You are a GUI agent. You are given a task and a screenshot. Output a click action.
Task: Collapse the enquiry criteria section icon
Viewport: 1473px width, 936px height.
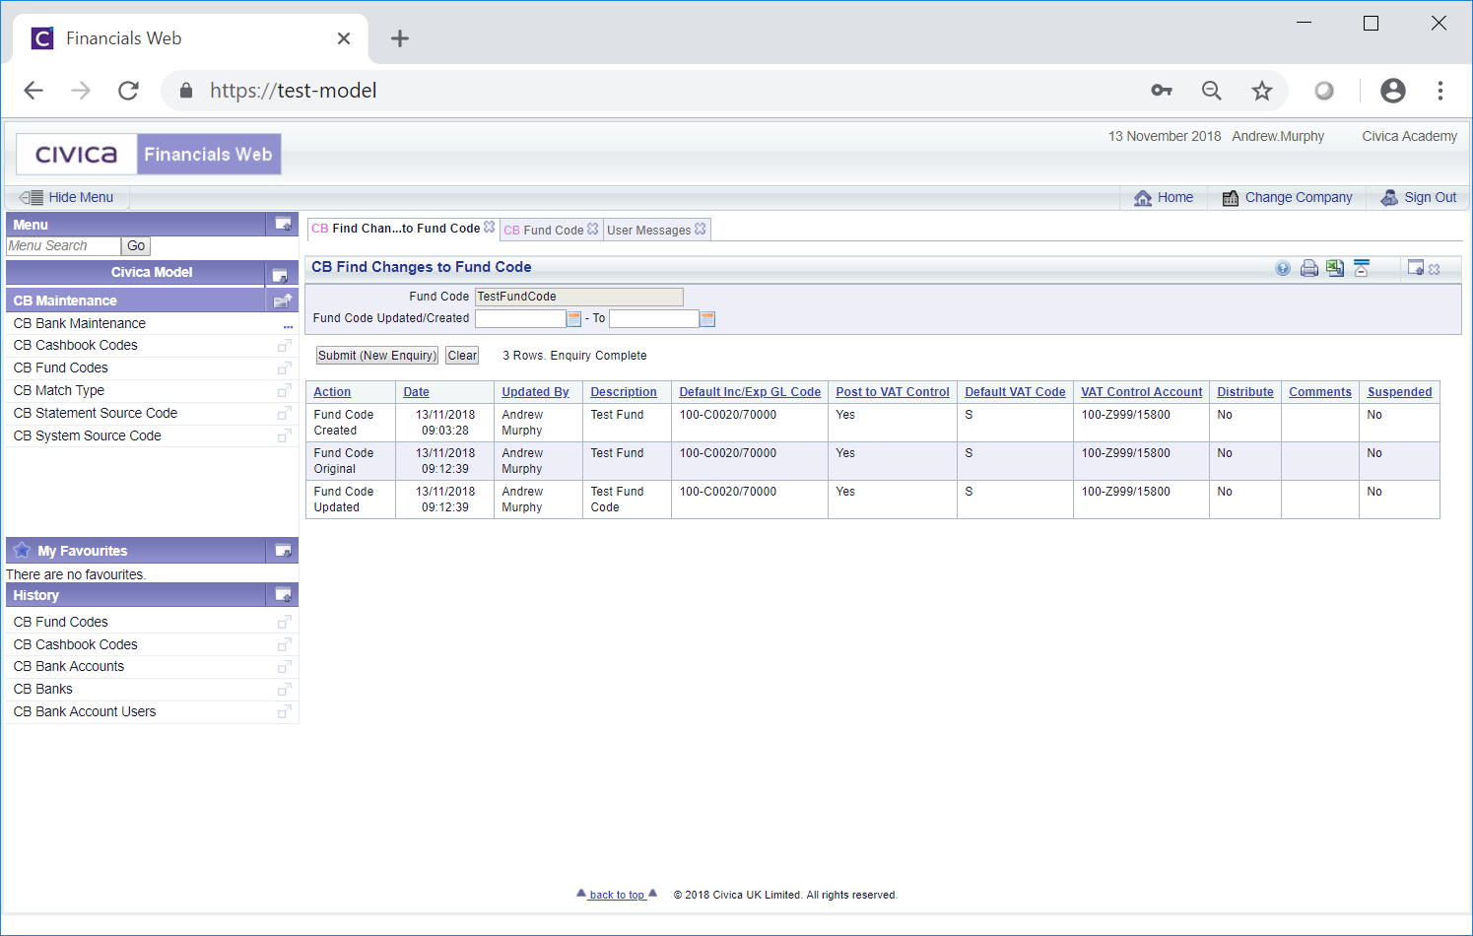click(1362, 268)
